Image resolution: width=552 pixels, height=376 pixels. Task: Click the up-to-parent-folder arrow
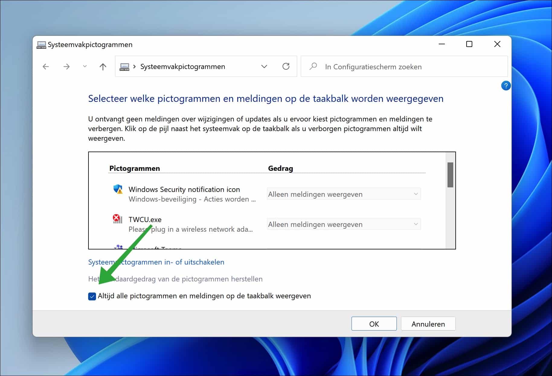tap(103, 67)
